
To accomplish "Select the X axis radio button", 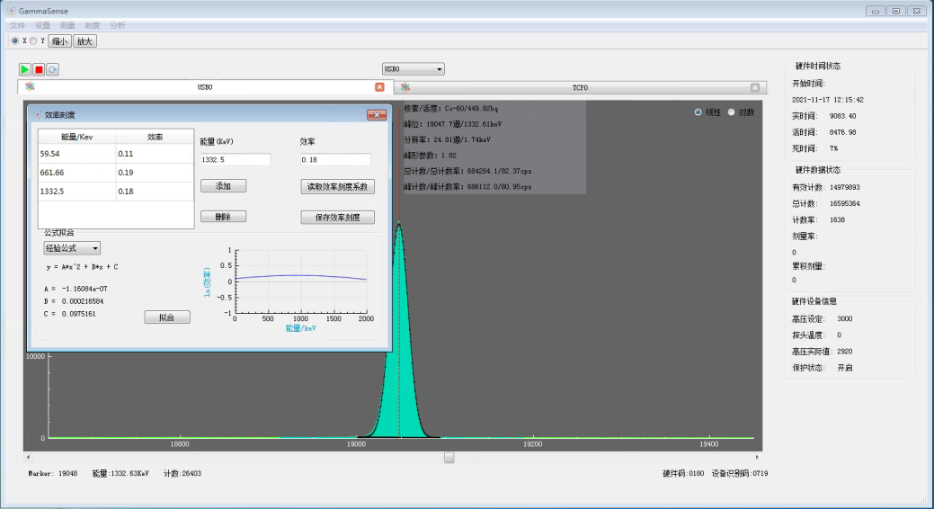I will click(x=14, y=40).
